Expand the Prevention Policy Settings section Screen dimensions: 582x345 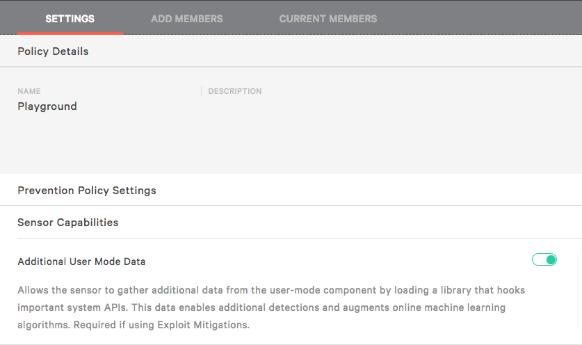(x=87, y=191)
